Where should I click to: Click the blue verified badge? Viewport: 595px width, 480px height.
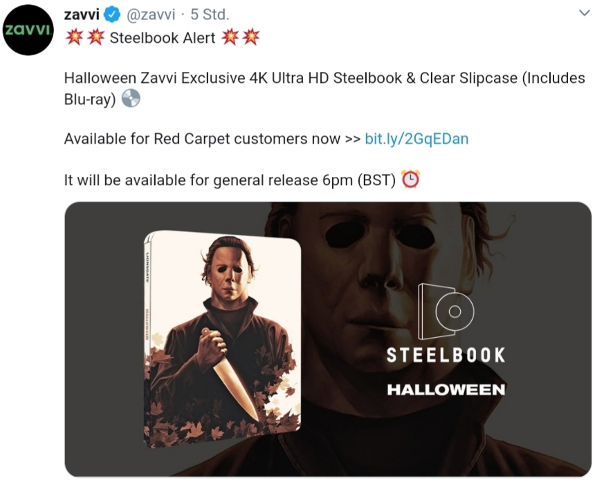tap(112, 15)
